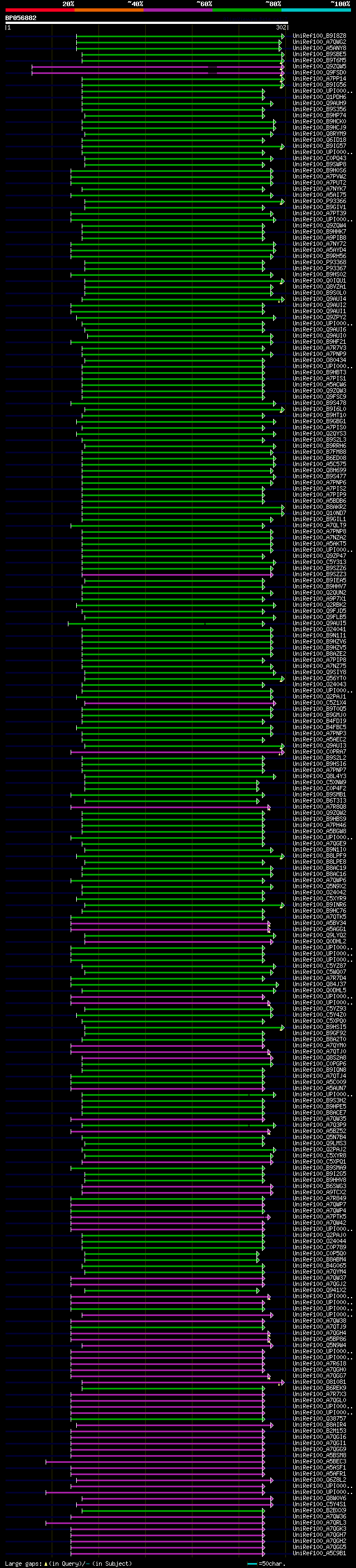Click the UniRef100_Q56YT0 label
Screen dimensions: 356x1568
point(319,679)
